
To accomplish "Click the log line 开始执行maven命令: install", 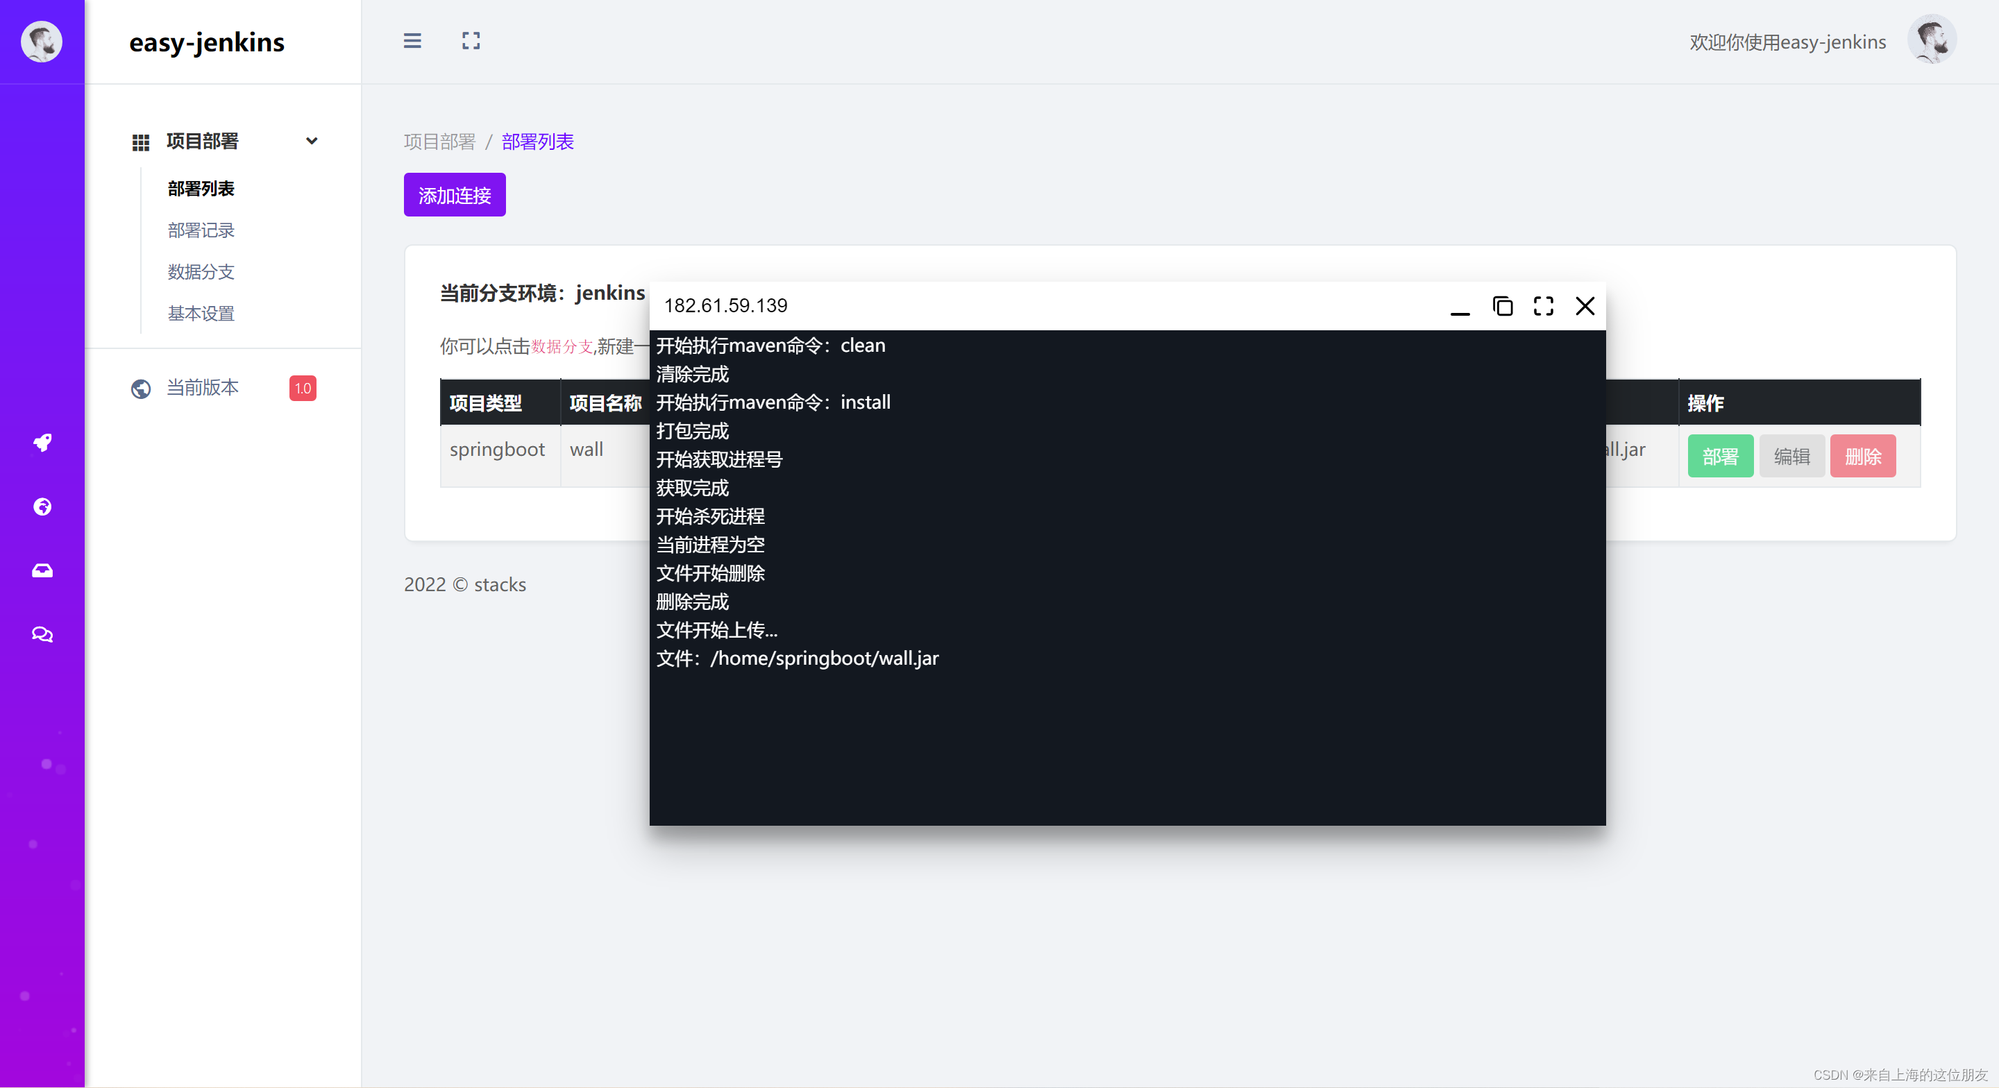I will (774, 402).
